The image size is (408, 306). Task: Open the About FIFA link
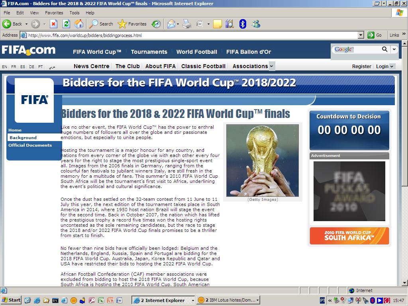point(160,66)
